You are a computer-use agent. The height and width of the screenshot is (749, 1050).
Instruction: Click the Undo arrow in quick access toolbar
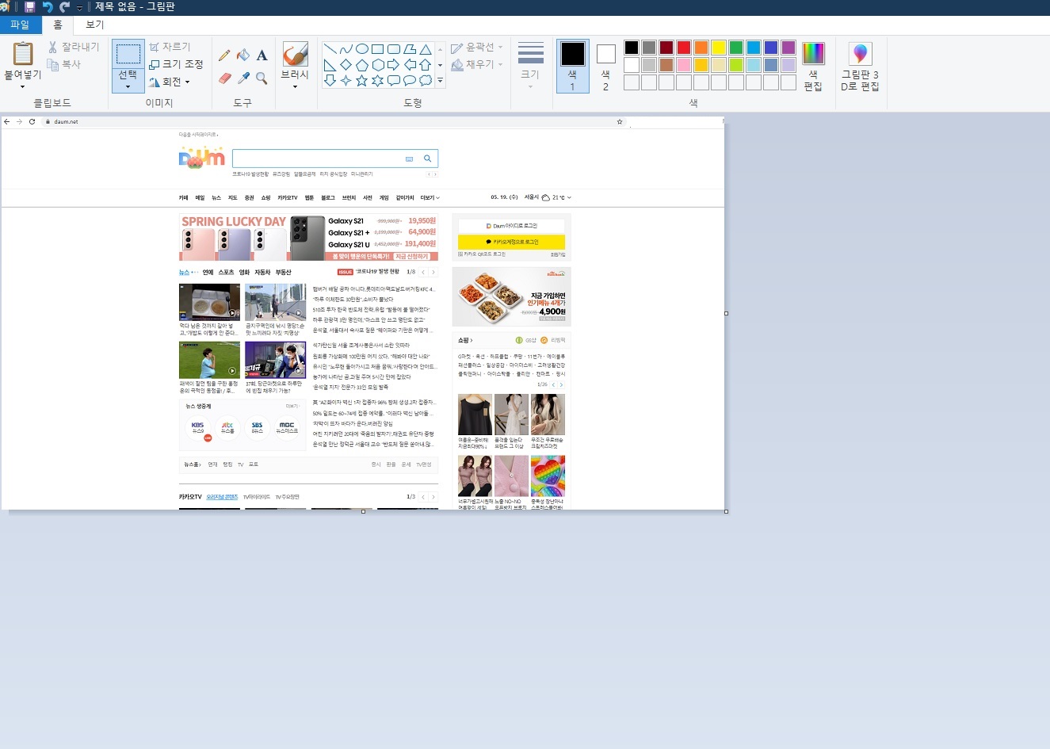pos(48,7)
